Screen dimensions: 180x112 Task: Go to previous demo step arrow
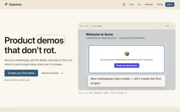point(163,26)
